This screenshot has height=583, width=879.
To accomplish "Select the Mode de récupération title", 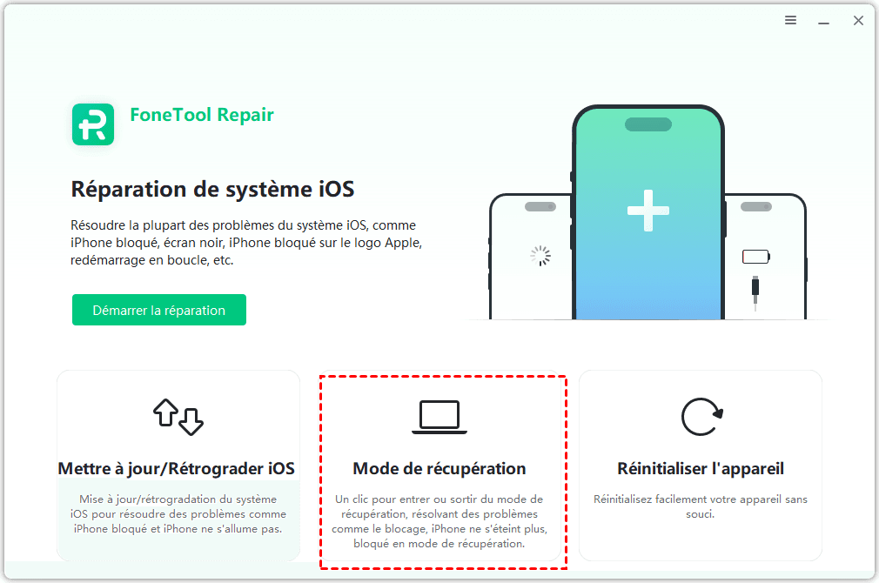I will (439, 469).
